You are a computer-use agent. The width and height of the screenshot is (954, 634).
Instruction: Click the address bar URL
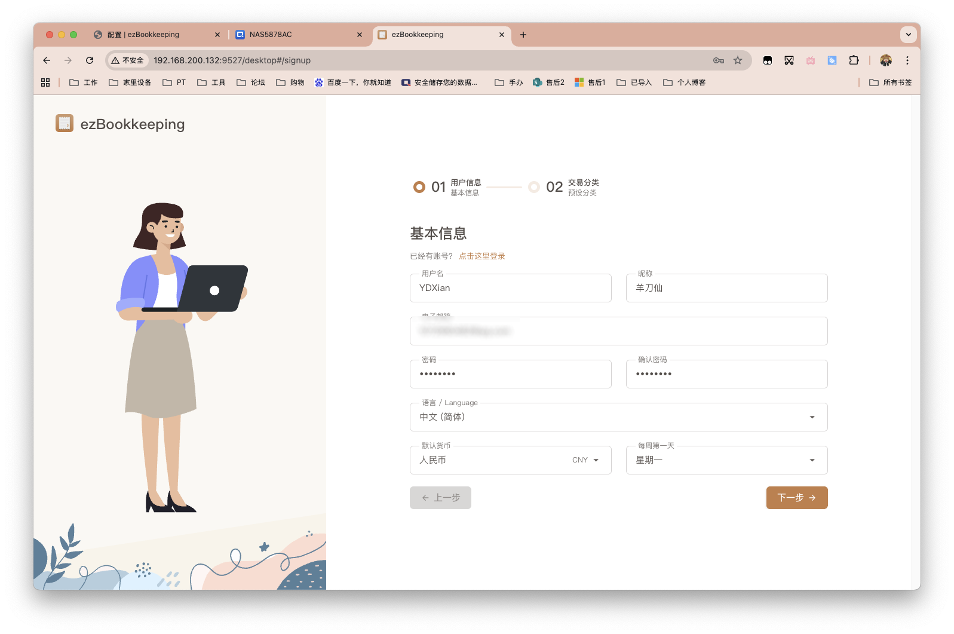click(232, 60)
